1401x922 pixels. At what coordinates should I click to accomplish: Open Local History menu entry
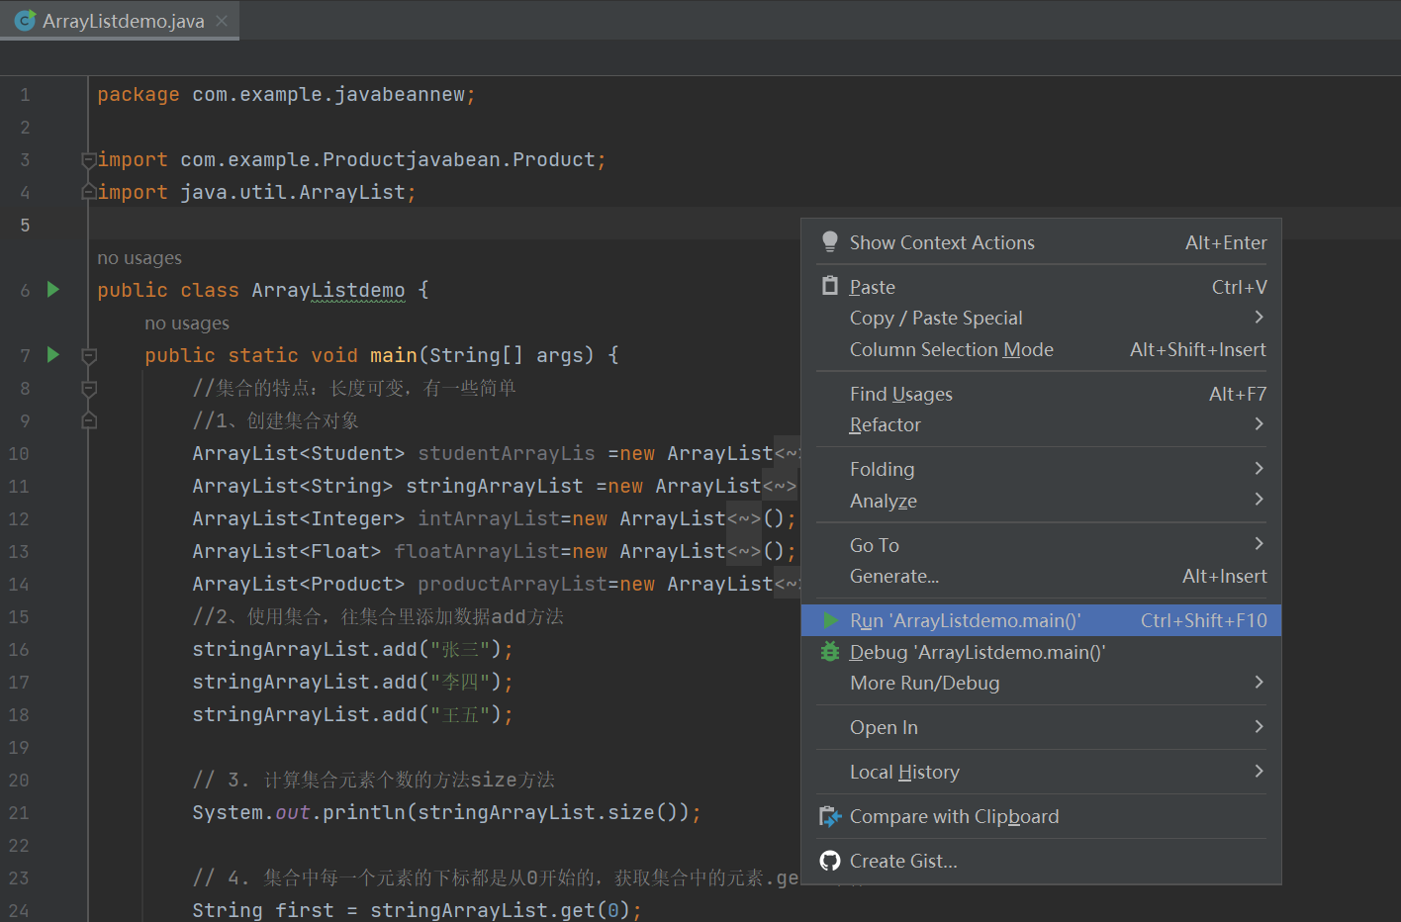[1041, 772]
